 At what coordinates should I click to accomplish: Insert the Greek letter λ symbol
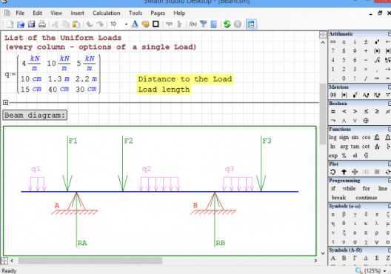tap(376, 224)
